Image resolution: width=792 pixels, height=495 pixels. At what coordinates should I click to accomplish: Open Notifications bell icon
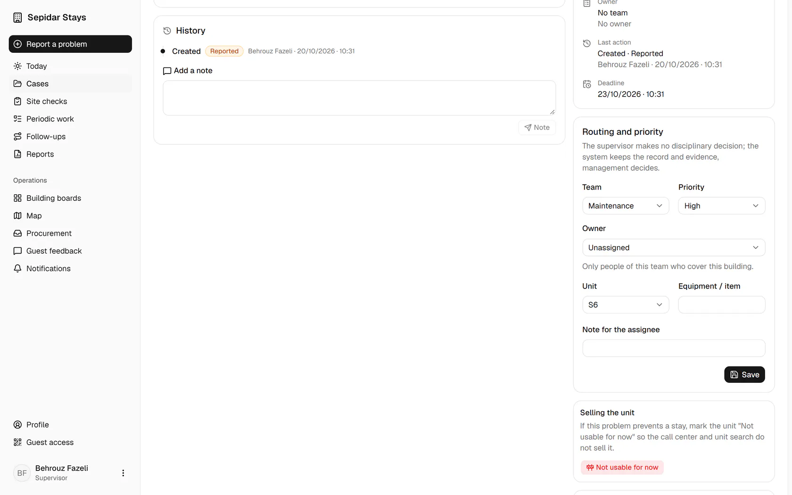tap(17, 268)
